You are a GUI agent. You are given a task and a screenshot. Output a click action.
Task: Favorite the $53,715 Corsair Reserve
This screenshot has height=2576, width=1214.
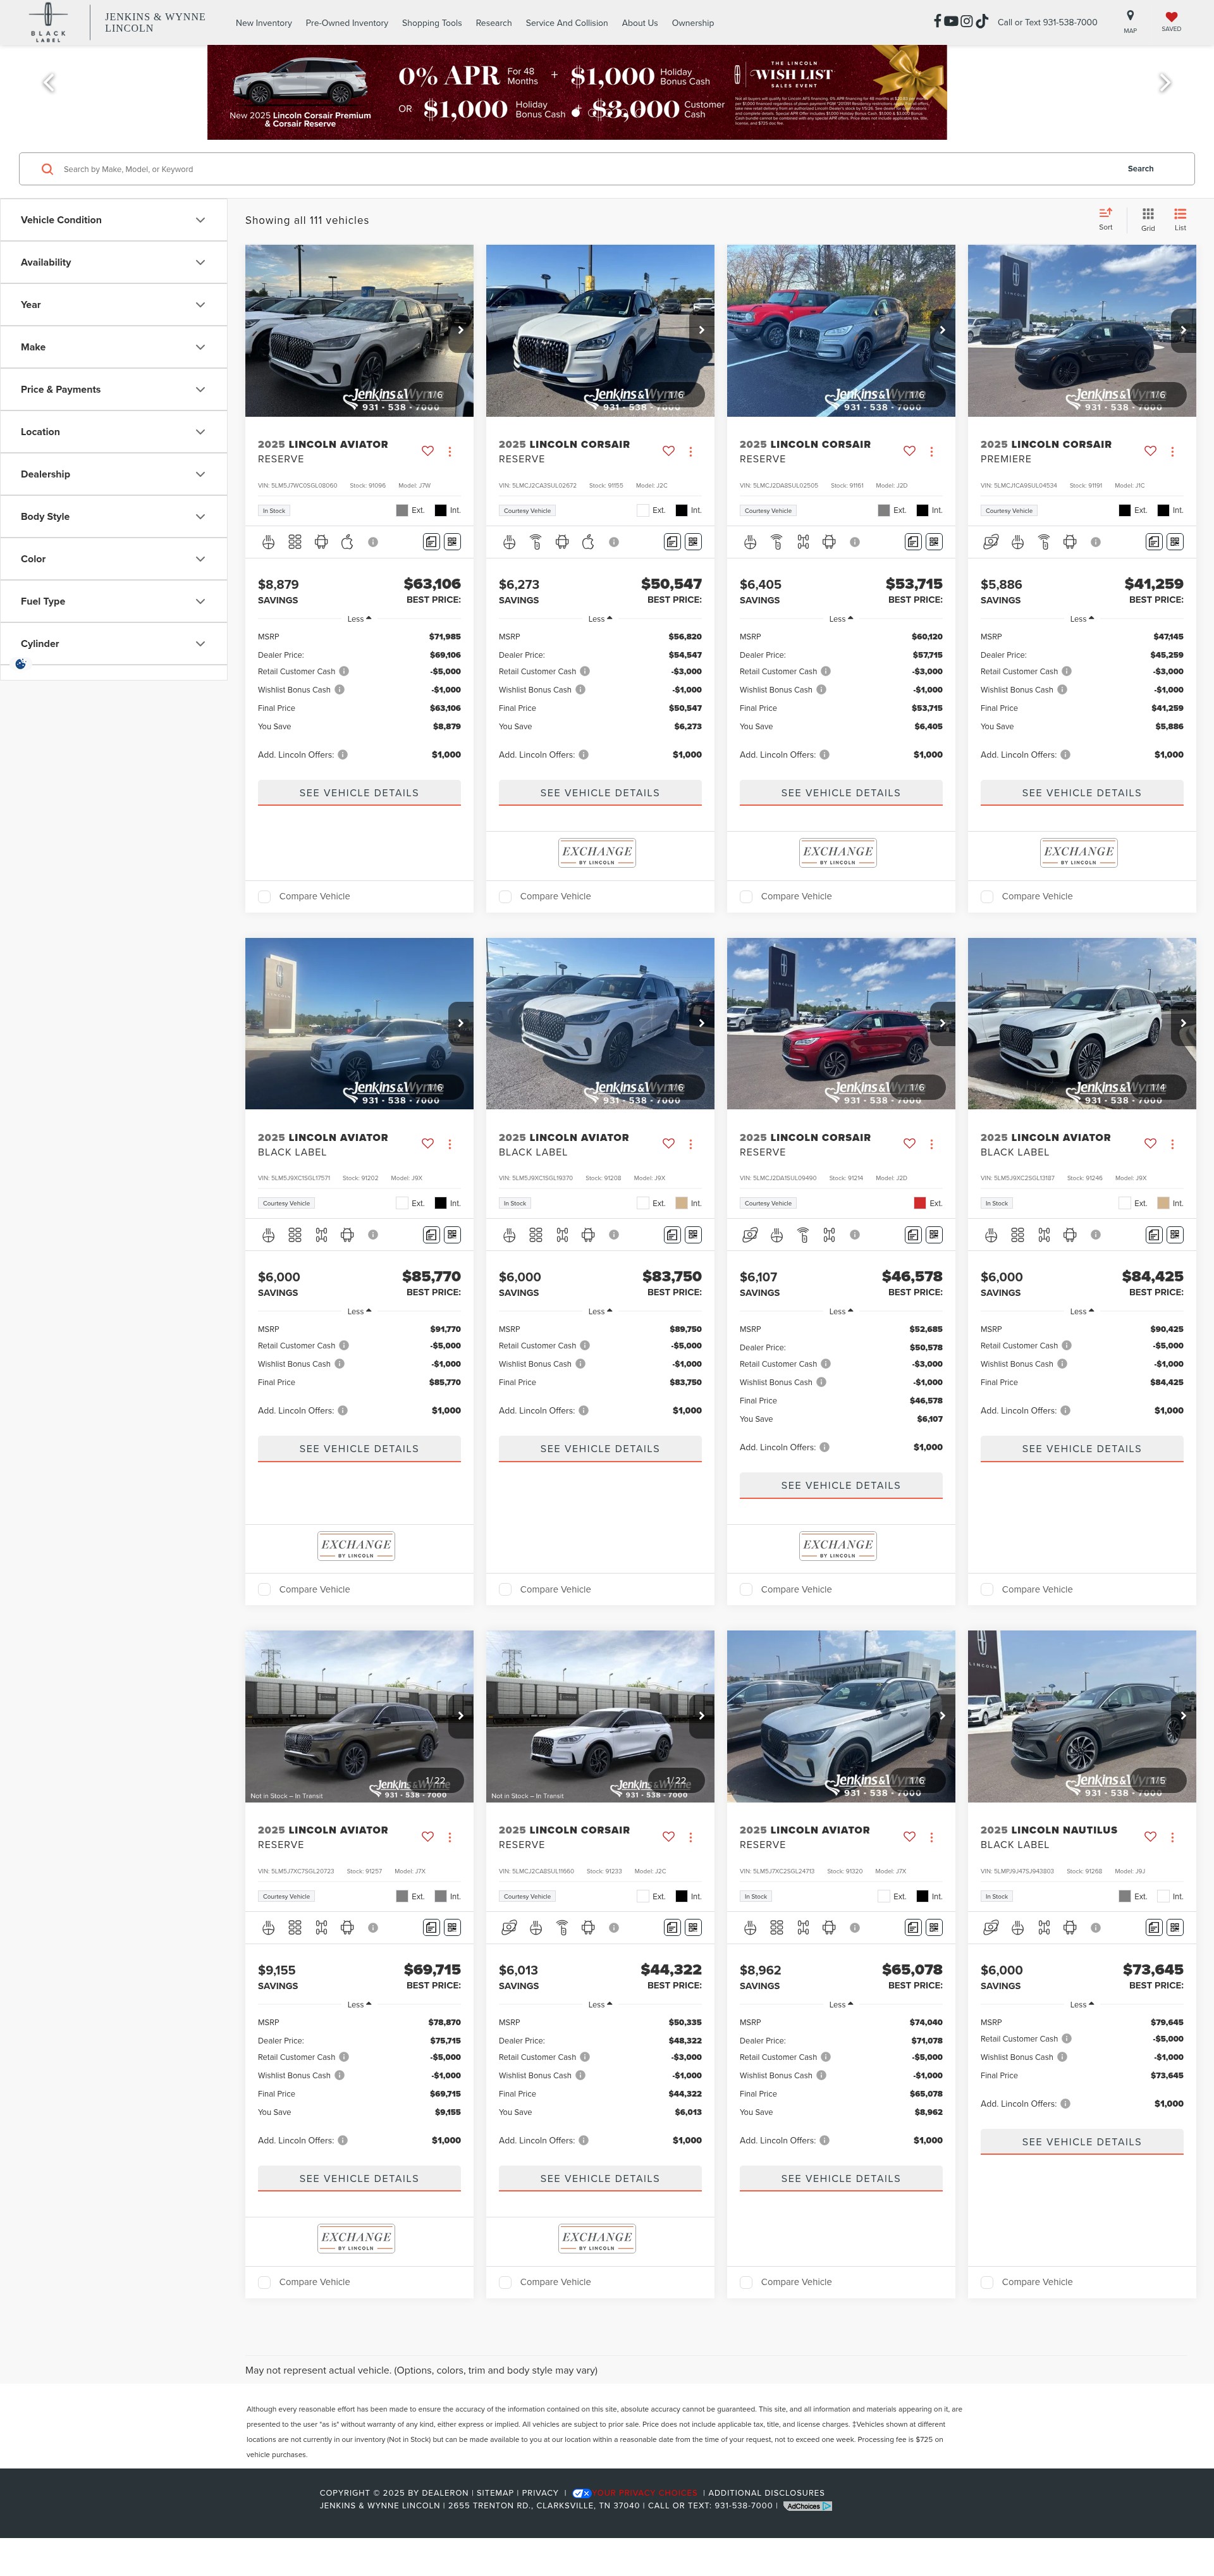pos(909,451)
